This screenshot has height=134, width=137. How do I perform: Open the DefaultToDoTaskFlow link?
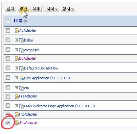(x=41, y=68)
